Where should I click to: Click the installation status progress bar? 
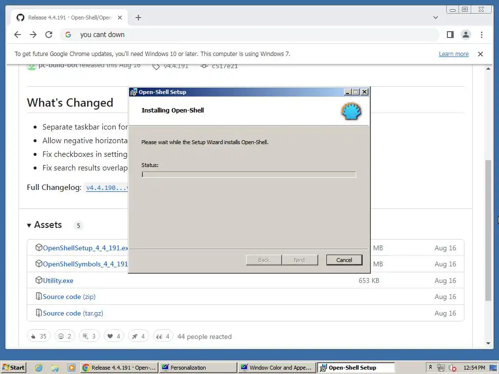click(x=249, y=174)
